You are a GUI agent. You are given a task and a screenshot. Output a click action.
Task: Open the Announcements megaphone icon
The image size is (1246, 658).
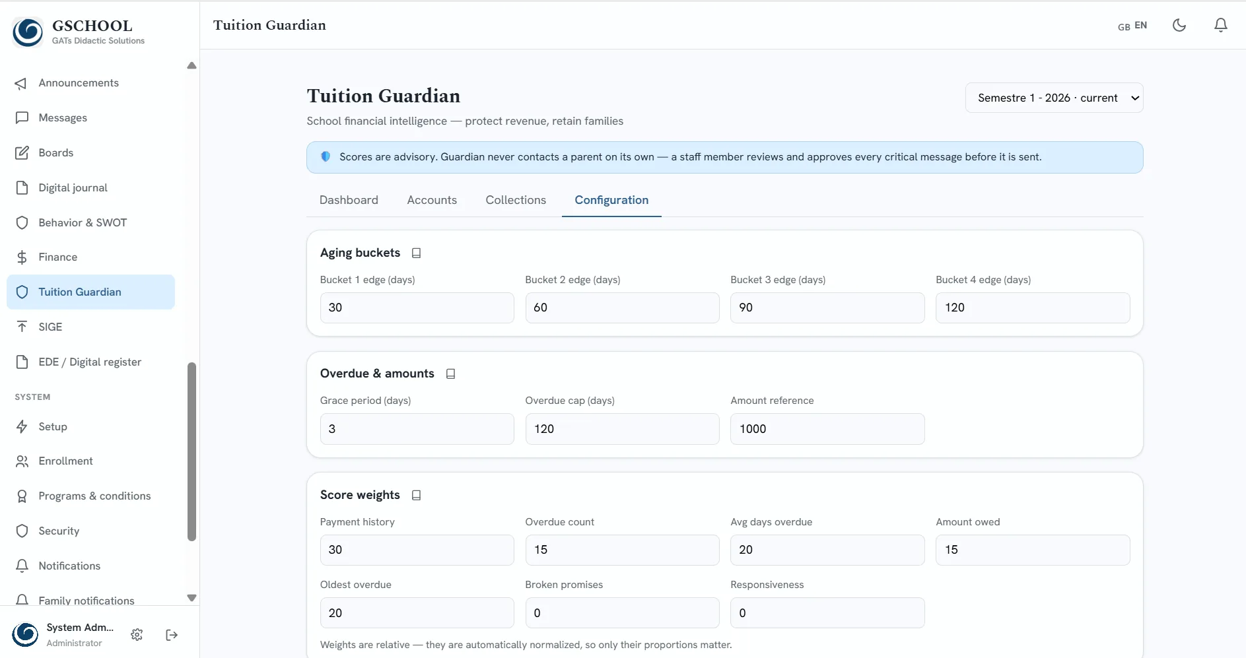coord(22,83)
